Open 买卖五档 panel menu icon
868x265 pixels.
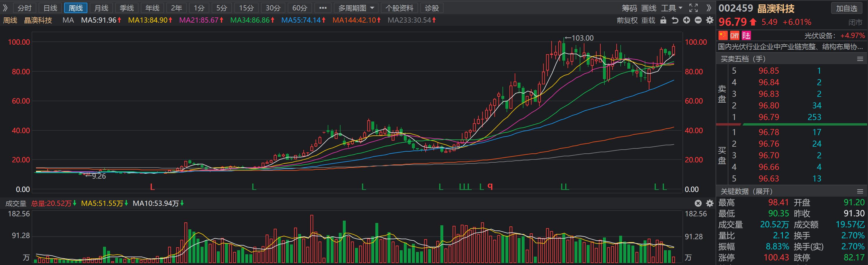(x=860, y=59)
